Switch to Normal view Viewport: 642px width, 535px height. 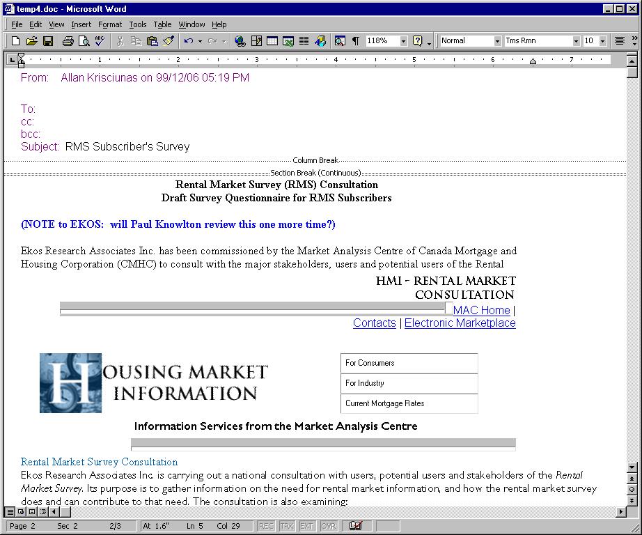click(10, 511)
